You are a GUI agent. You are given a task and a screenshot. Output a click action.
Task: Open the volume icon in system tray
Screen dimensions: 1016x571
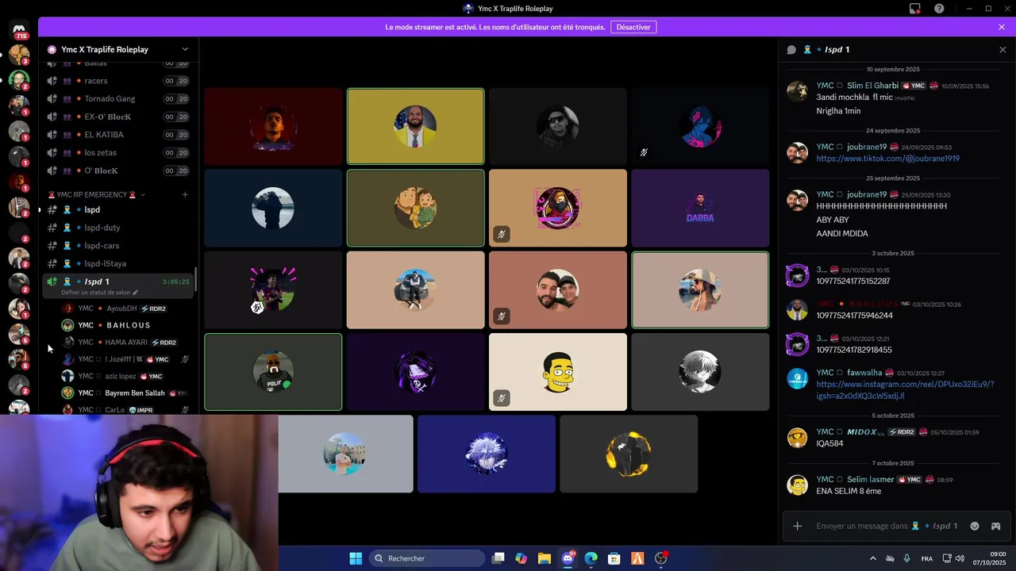pyautogui.click(x=960, y=558)
